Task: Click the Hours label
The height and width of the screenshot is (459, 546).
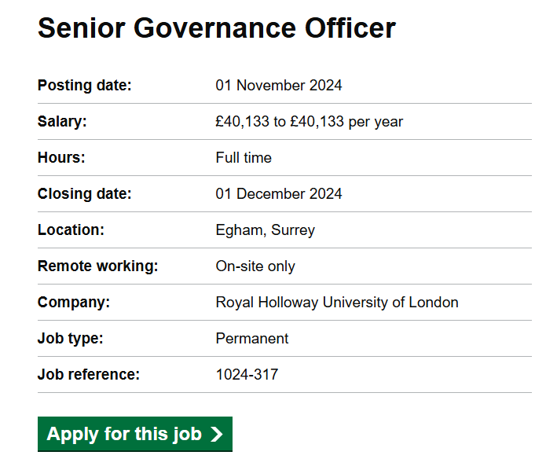Action: tap(61, 157)
